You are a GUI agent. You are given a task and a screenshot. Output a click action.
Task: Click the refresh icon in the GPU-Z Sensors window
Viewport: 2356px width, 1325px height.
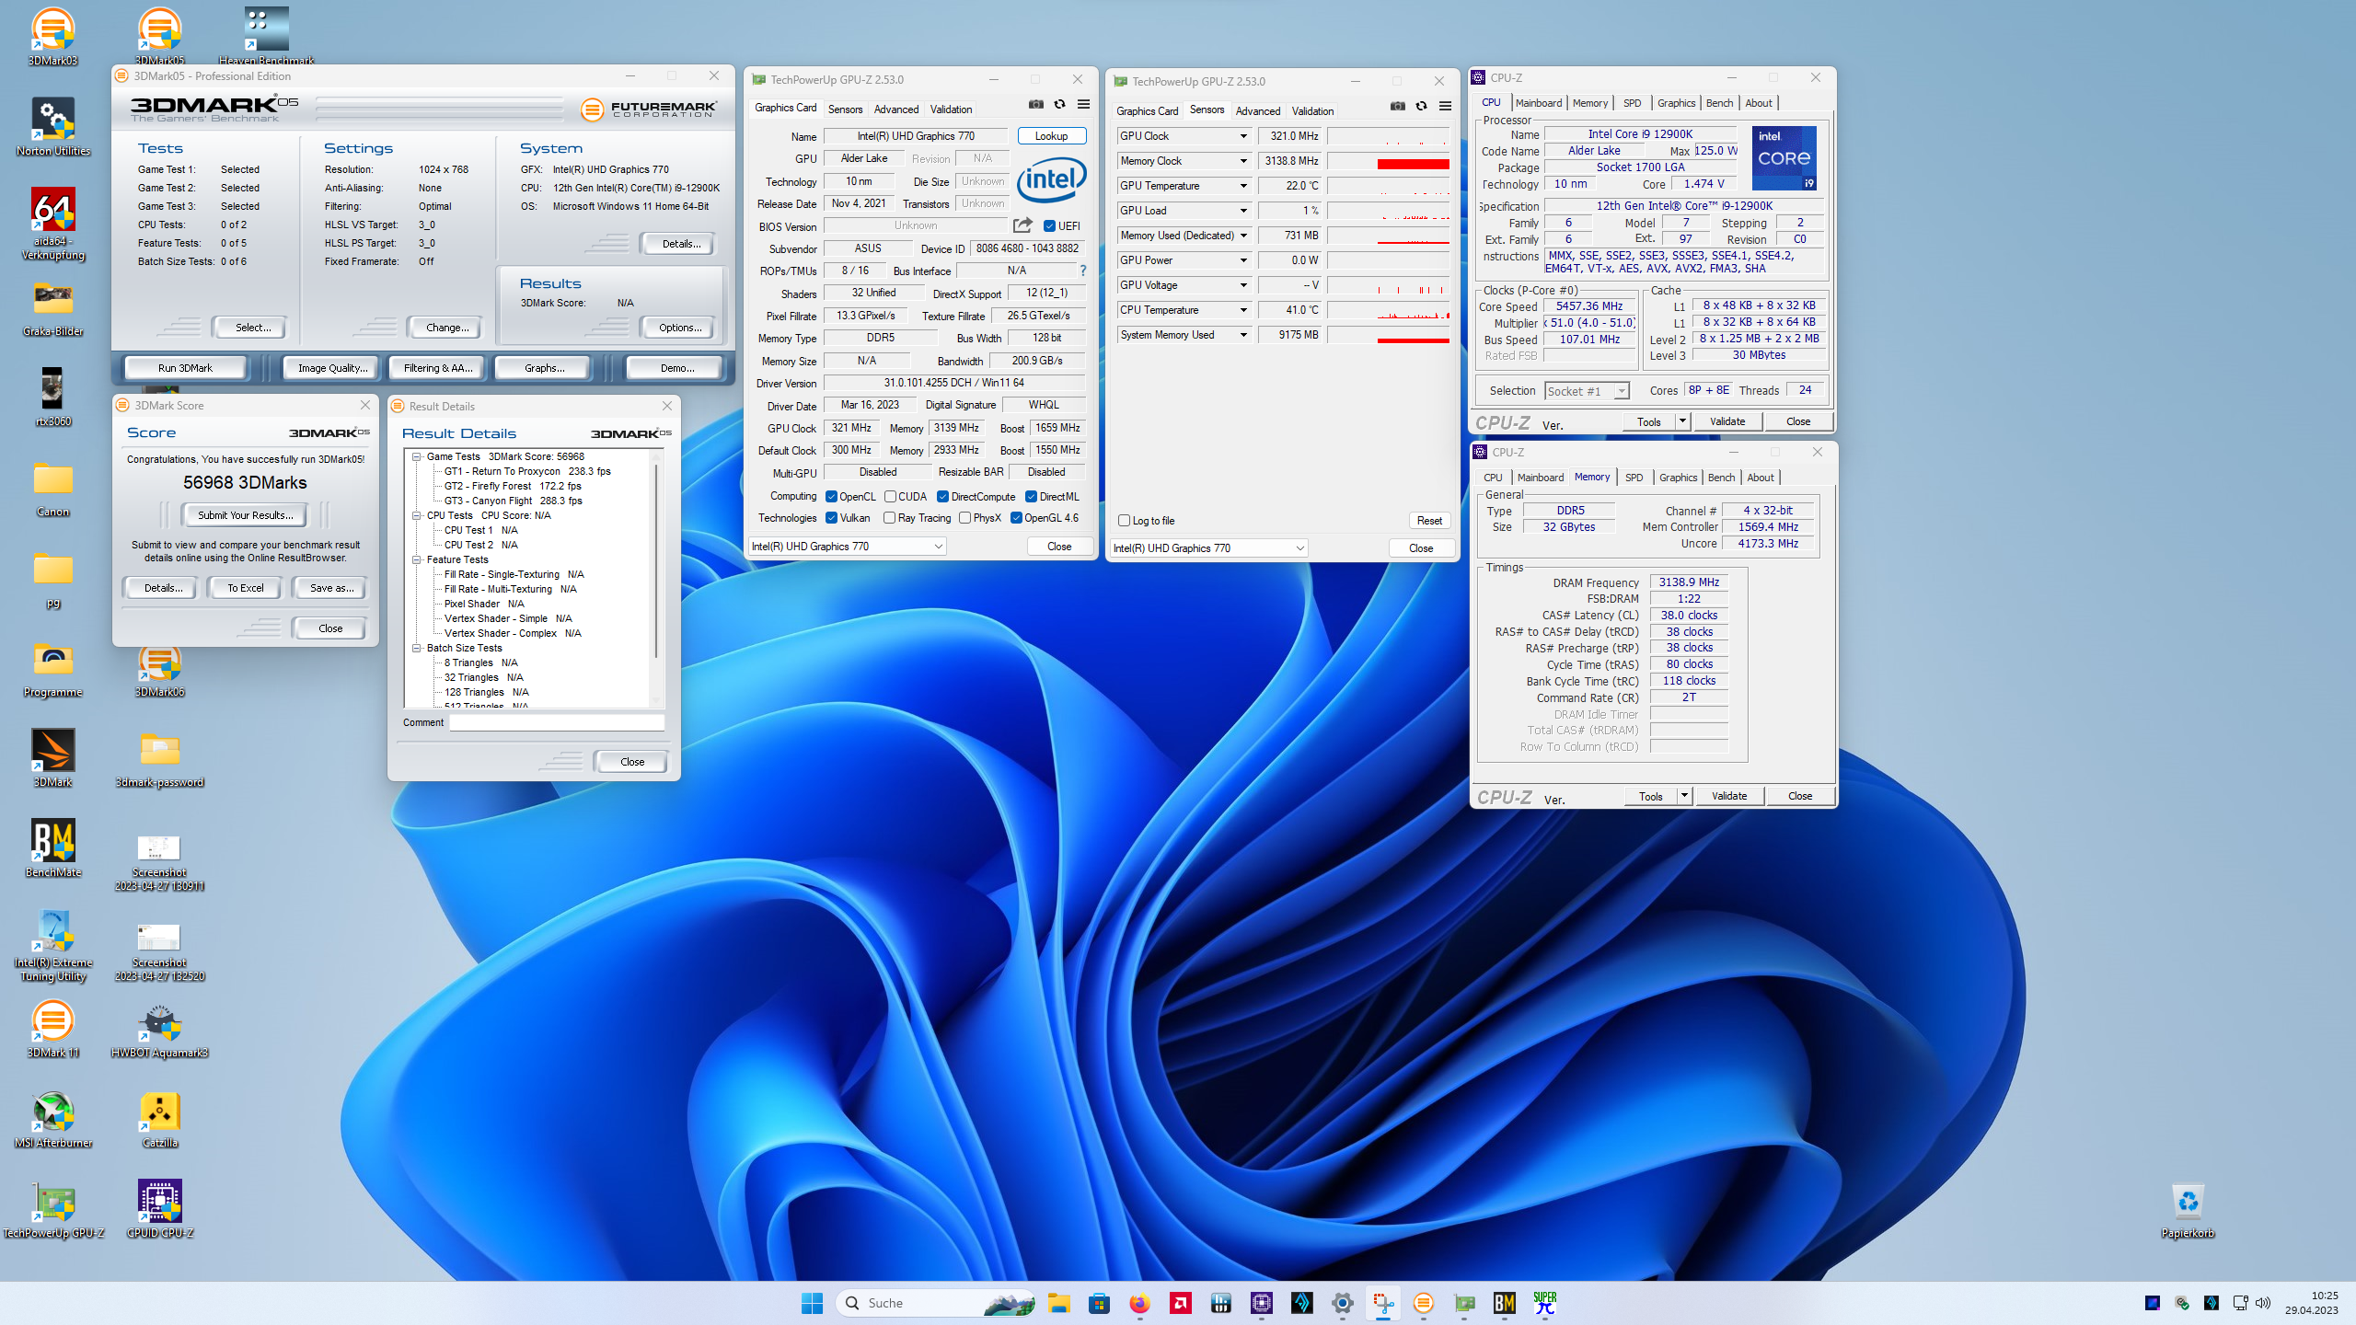(x=1421, y=107)
